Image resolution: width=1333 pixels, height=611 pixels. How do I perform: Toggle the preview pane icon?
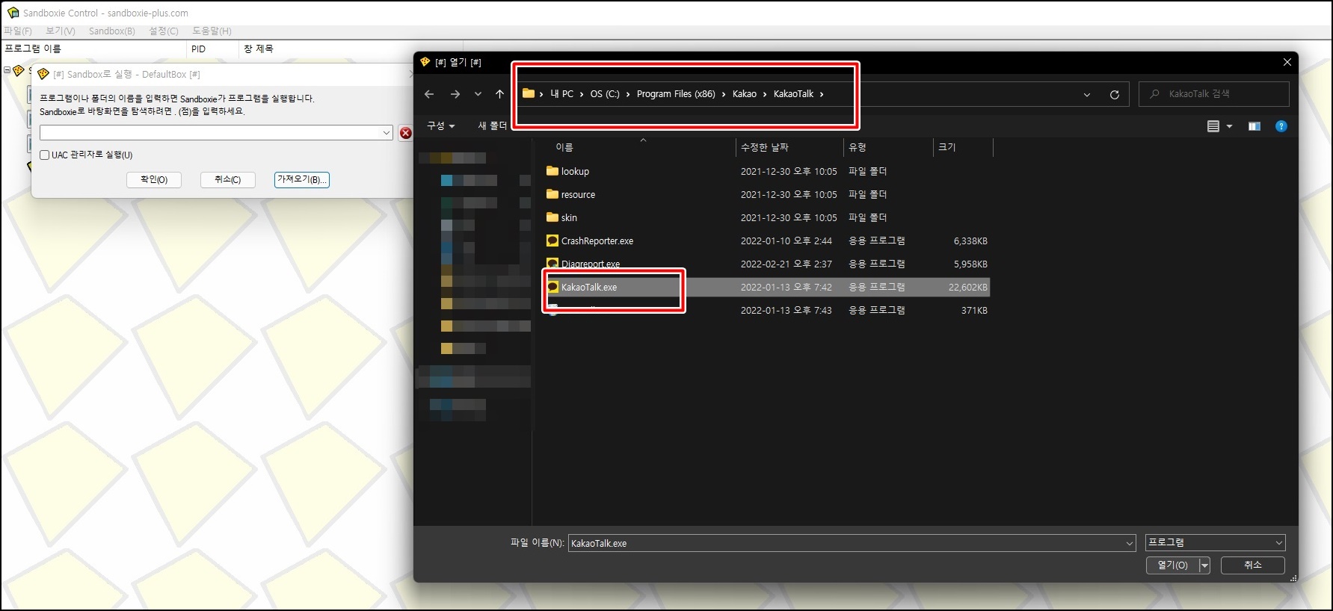pos(1255,126)
